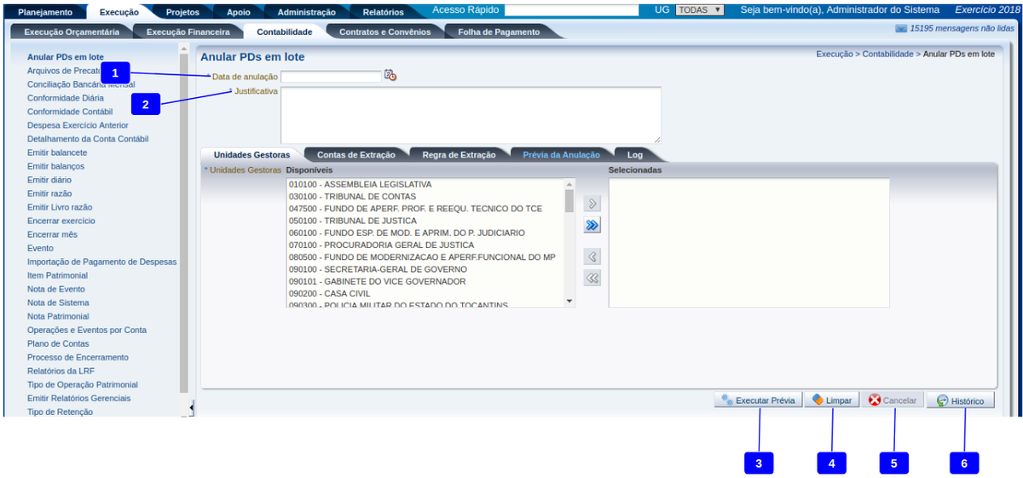Viewport: 1023px width, 478px height.
Task: Click the double left arrow to remove all units
Action: tap(592, 278)
